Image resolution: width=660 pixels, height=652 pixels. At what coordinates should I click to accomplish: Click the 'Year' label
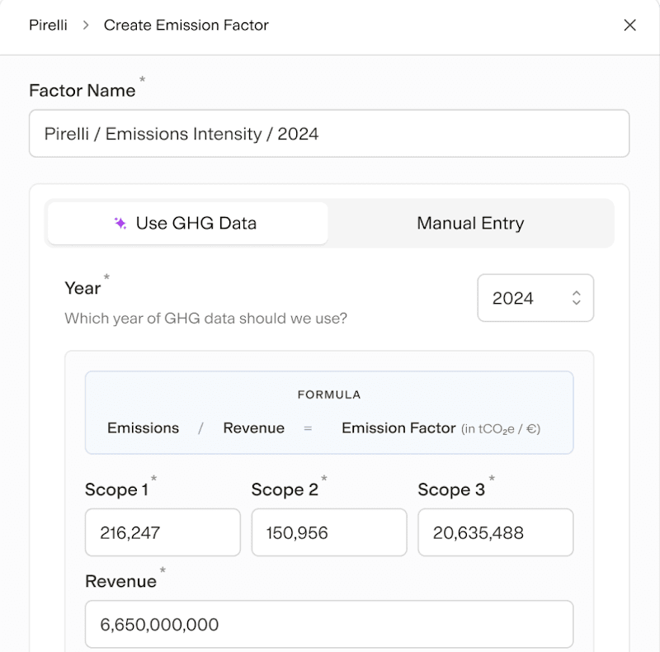click(82, 289)
